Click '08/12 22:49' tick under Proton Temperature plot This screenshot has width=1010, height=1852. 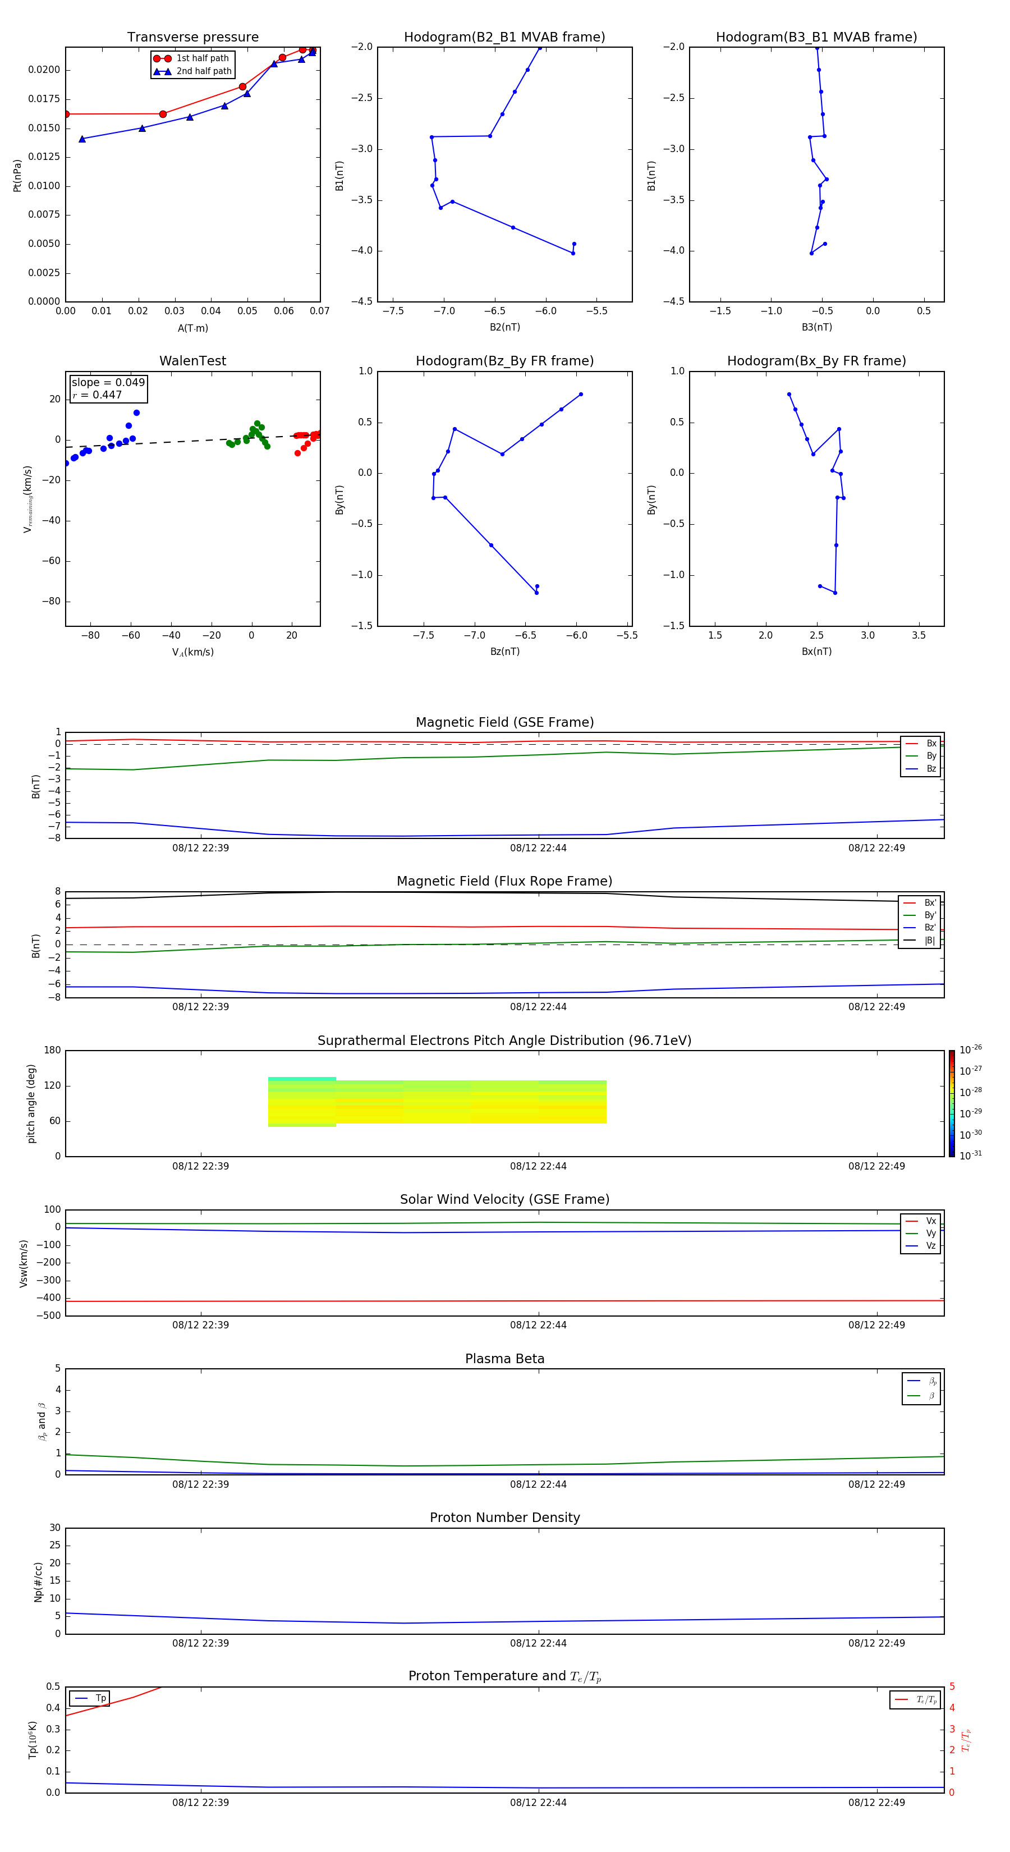876,1803
